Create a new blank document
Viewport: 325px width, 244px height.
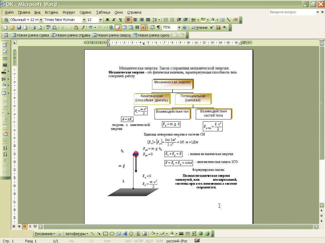[x=6, y=27]
